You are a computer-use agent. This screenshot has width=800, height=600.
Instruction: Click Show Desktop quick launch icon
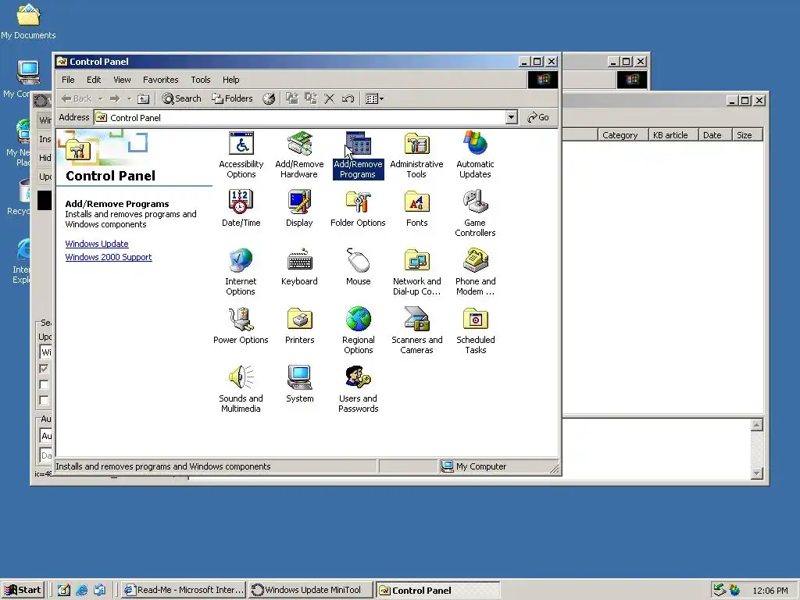(x=64, y=590)
